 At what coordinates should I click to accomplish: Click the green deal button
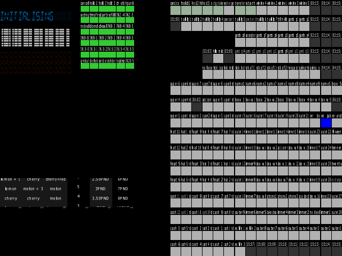click(103, 32)
